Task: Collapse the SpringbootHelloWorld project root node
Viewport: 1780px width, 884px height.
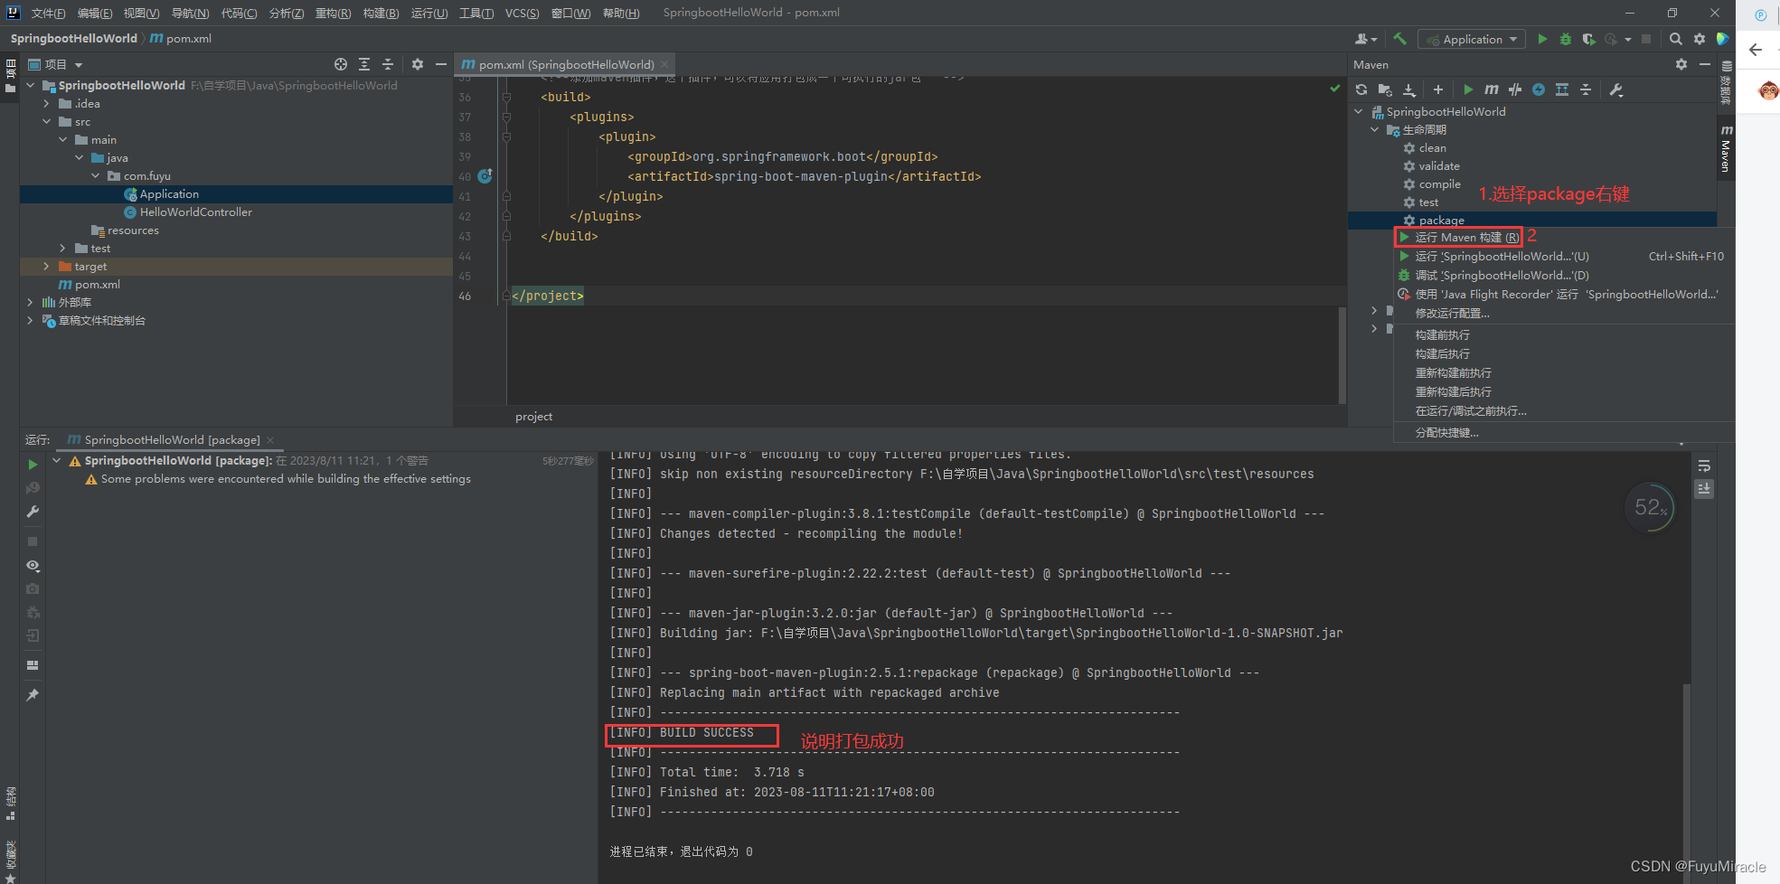Action: pos(30,85)
